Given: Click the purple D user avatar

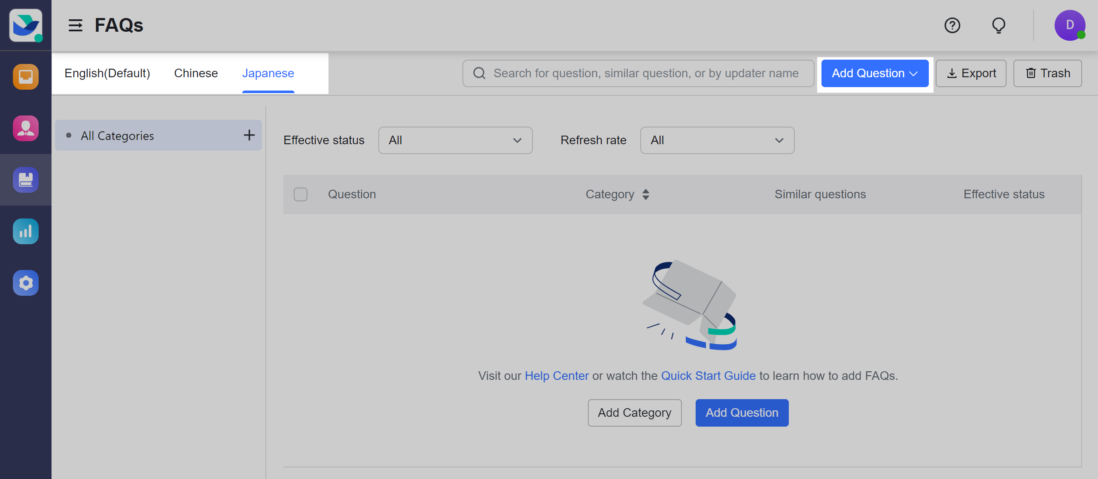Looking at the screenshot, I should tap(1069, 25).
